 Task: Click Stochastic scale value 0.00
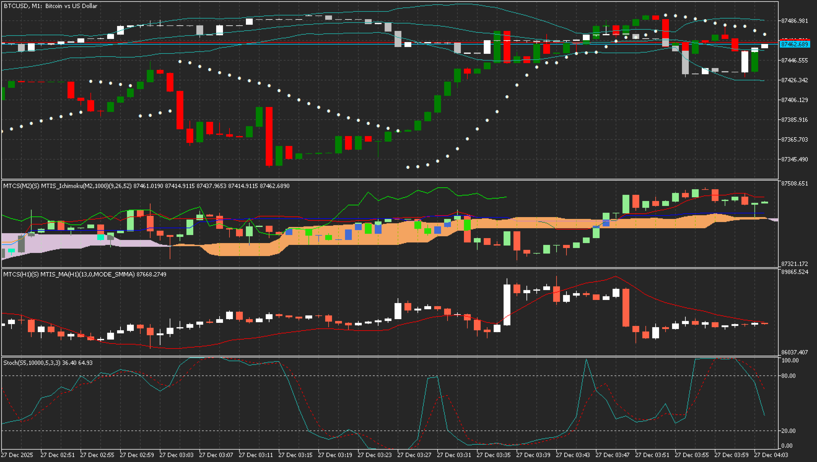(788, 446)
